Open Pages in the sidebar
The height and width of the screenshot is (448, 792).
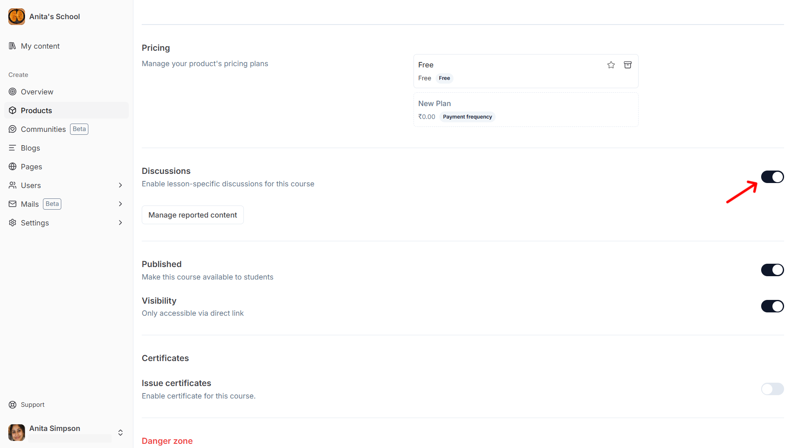point(67,166)
